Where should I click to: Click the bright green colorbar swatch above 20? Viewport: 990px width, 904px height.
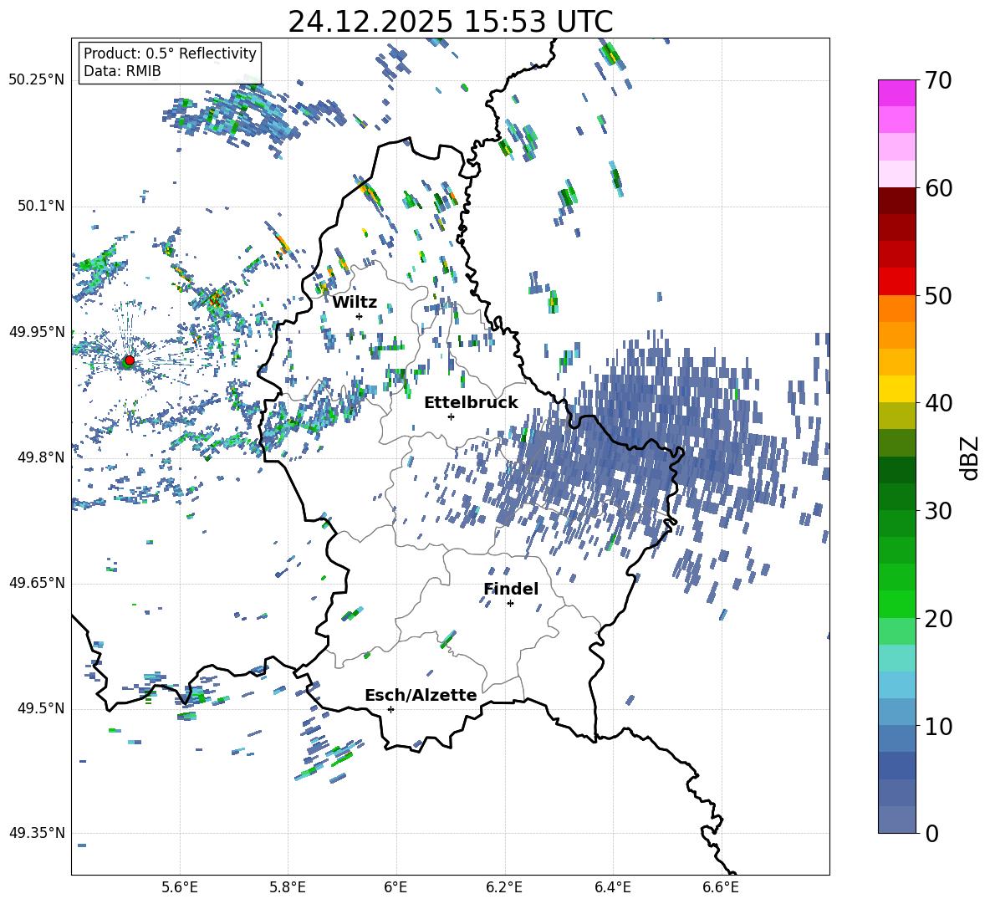[897, 604]
